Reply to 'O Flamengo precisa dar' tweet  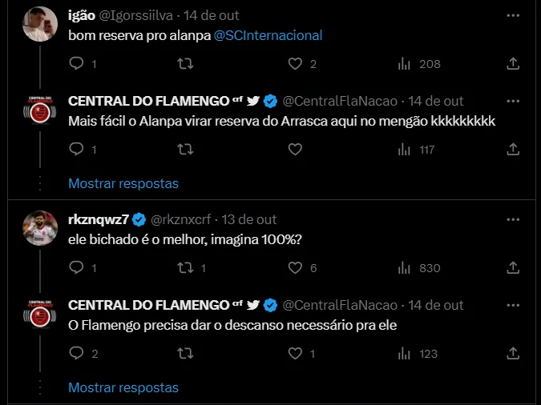pos(77,353)
